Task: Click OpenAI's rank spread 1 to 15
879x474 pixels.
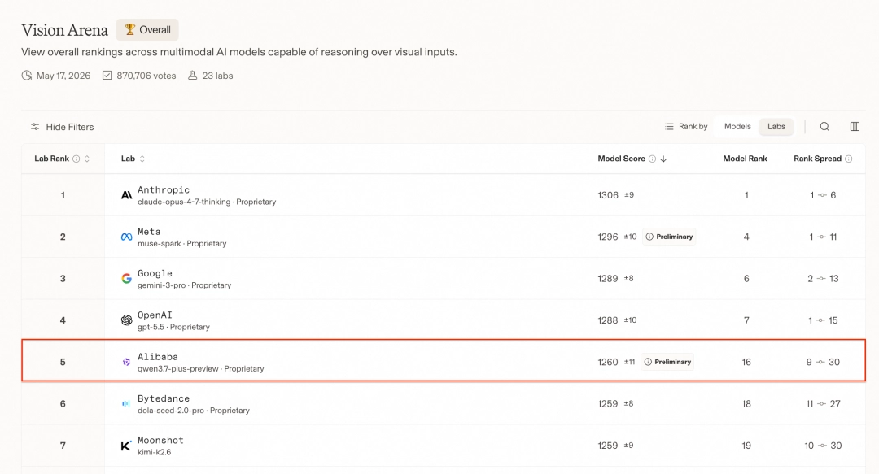Action: 823,320
